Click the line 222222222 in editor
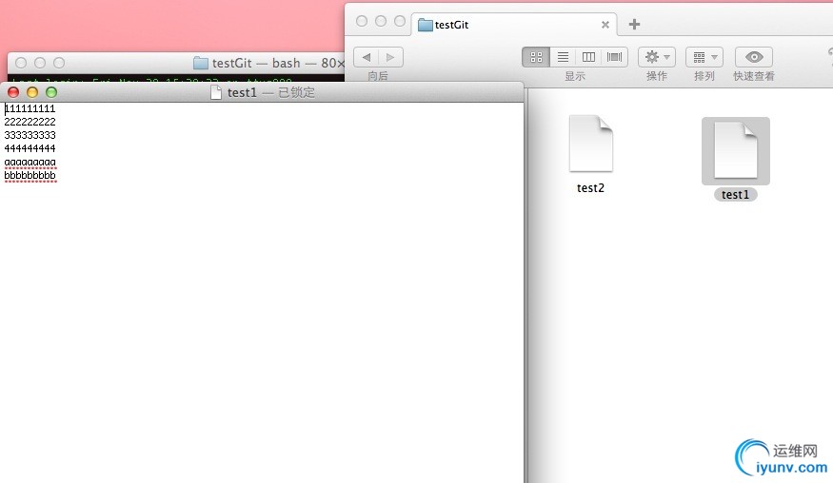The image size is (833, 483). [x=30, y=122]
